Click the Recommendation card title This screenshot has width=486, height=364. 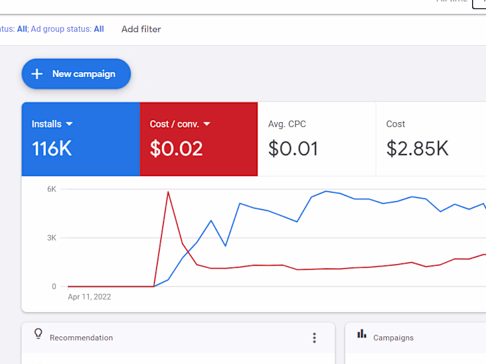point(81,338)
